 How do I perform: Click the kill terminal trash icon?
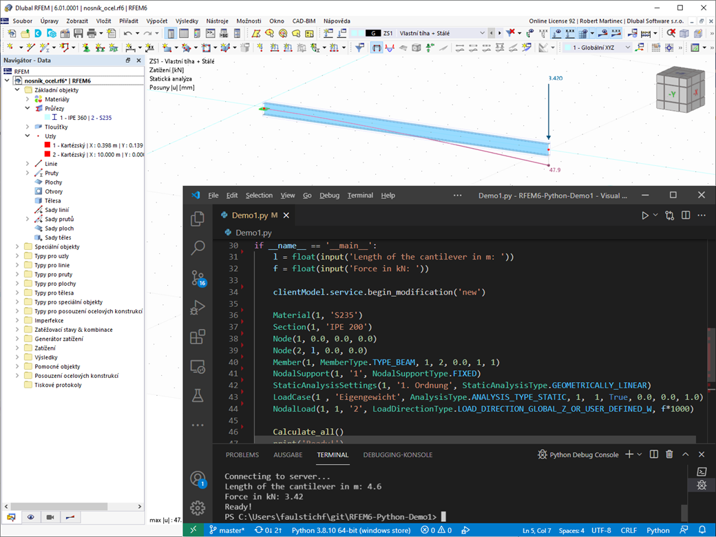pyautogui.click(x=668, y=454)
